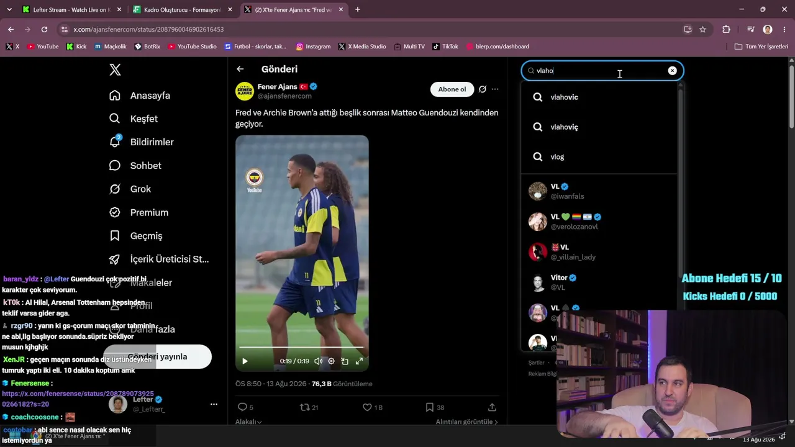This screenshot has height=447, width=795.
Task: Repost the post with 21 reposts
Action: click(309, 407)
